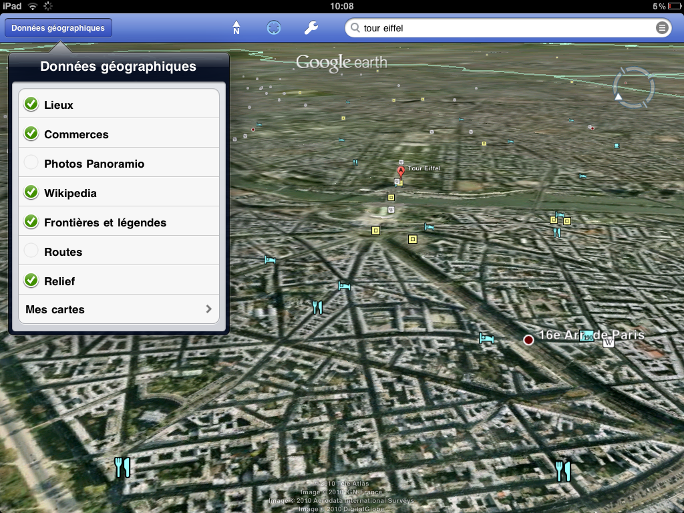Viewport: 684px width, 513px height.
Task: Disable the Relief layer
Action: [x=31, y=280]
